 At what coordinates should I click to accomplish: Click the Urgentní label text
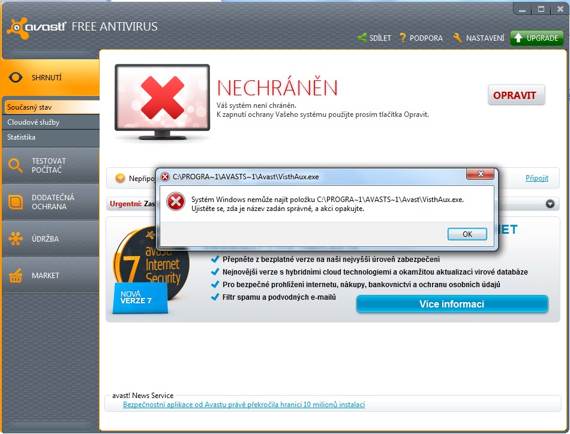coord(126,204)
